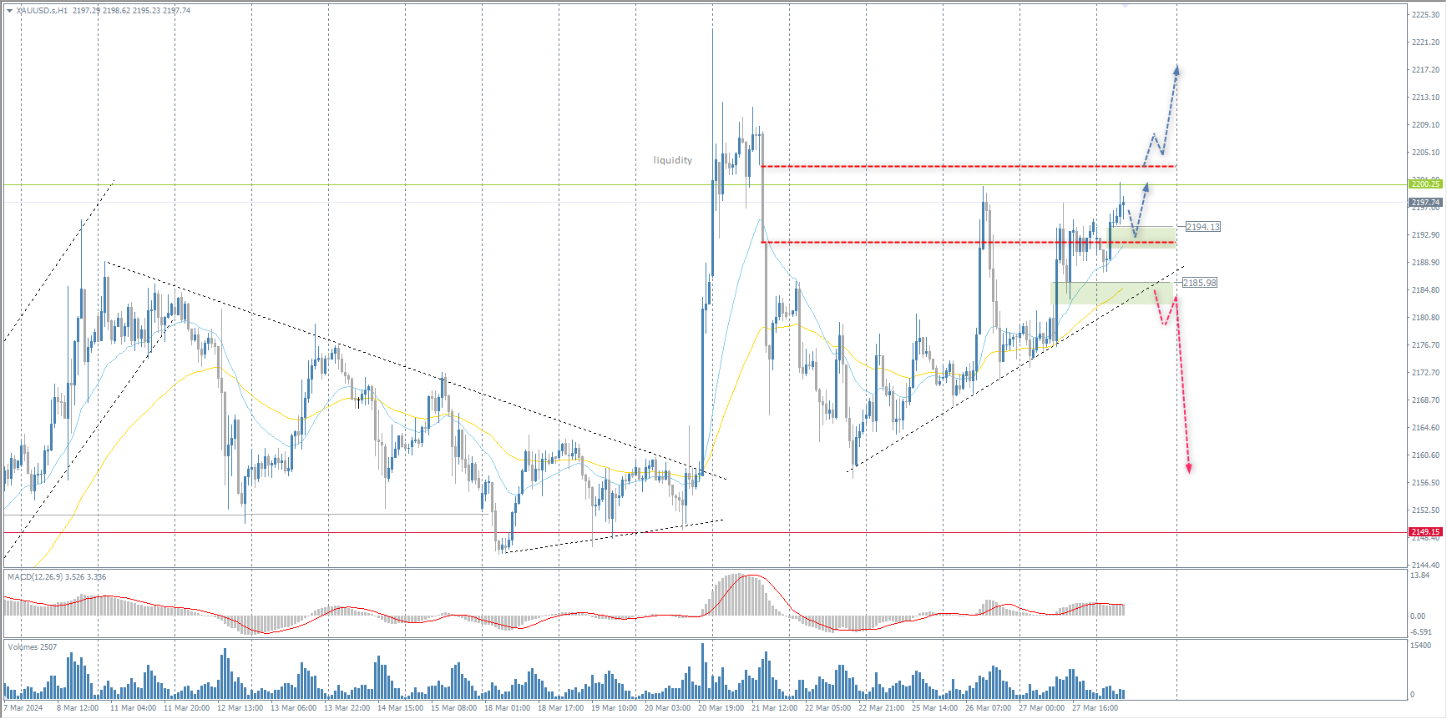Select the 'liquidity' text label on chart
1447x719 pixels.
[672, 160]
